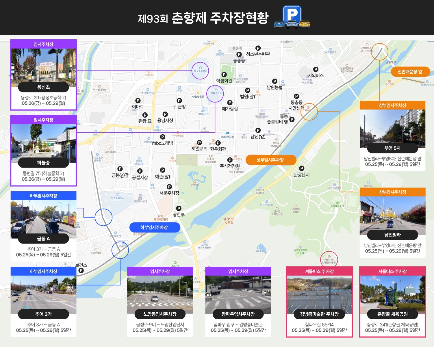Select the parking marker above 용남시장
The image size is (434, 347).
pyautogui.click(x=165, y=114)
